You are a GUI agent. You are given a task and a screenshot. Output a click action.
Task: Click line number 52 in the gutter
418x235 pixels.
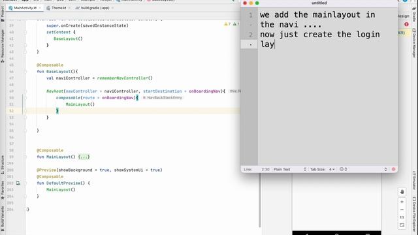coord(11,111)
